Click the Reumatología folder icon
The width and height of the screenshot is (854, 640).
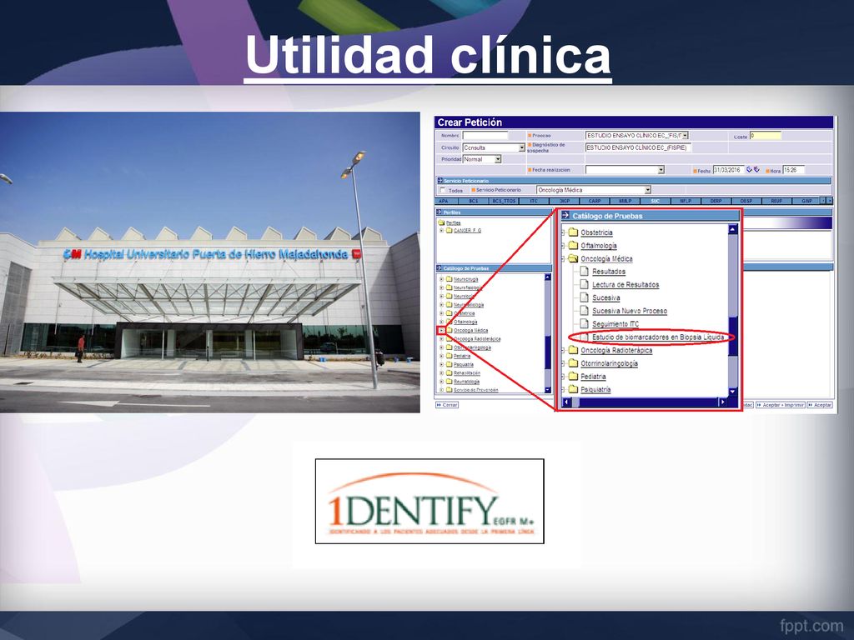[x=450, y=382]
